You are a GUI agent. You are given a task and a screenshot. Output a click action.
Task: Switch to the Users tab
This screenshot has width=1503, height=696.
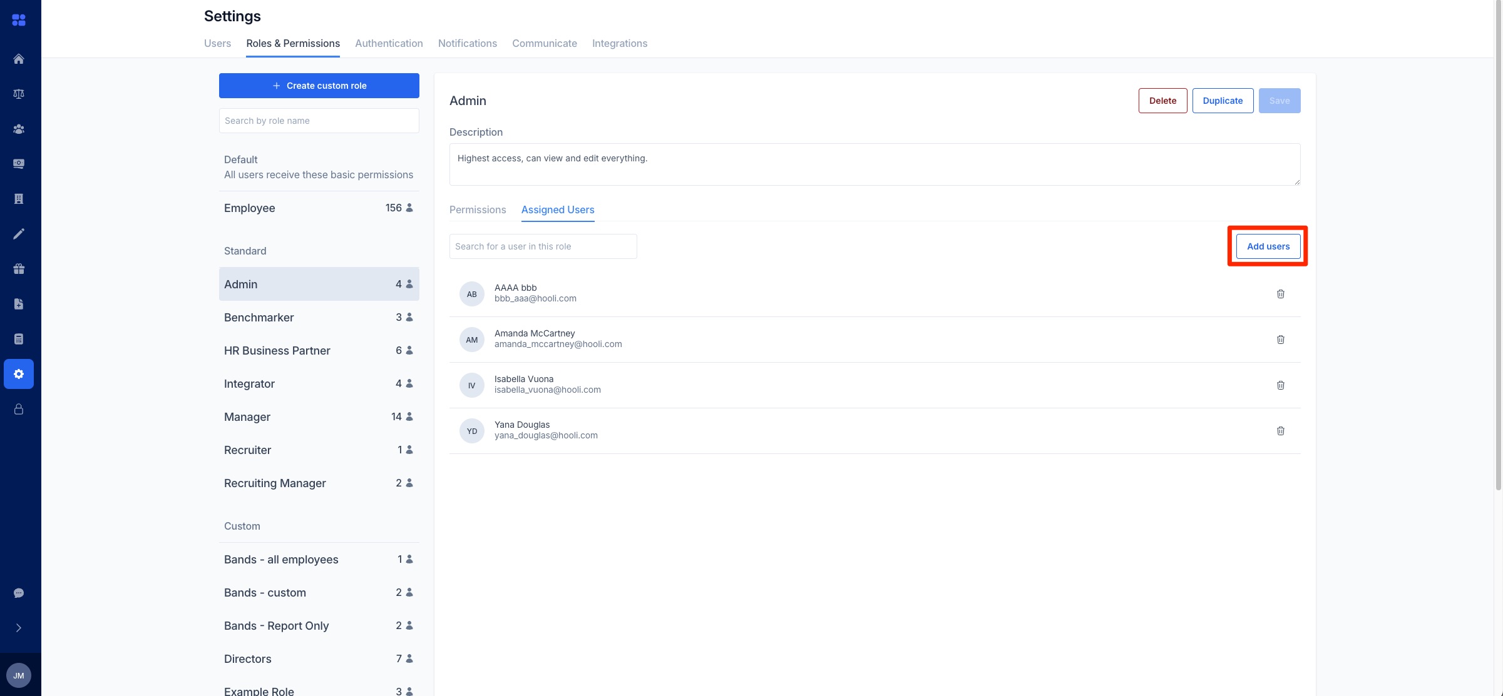pyautogui.click(x=217, y=43)
